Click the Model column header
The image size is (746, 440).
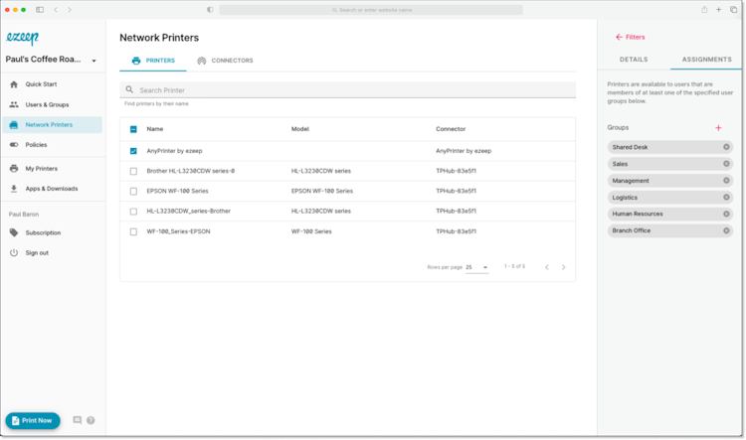[299, 129]
